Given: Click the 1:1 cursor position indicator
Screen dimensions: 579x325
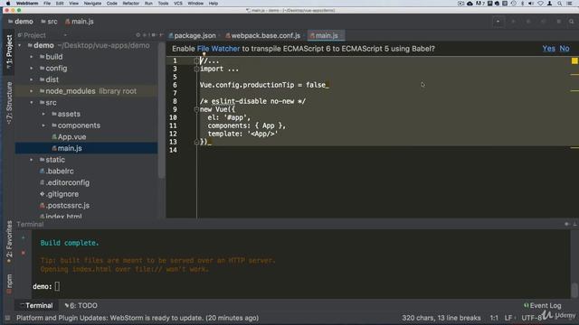Looking at the screenshot, I should tap(494, 318).
